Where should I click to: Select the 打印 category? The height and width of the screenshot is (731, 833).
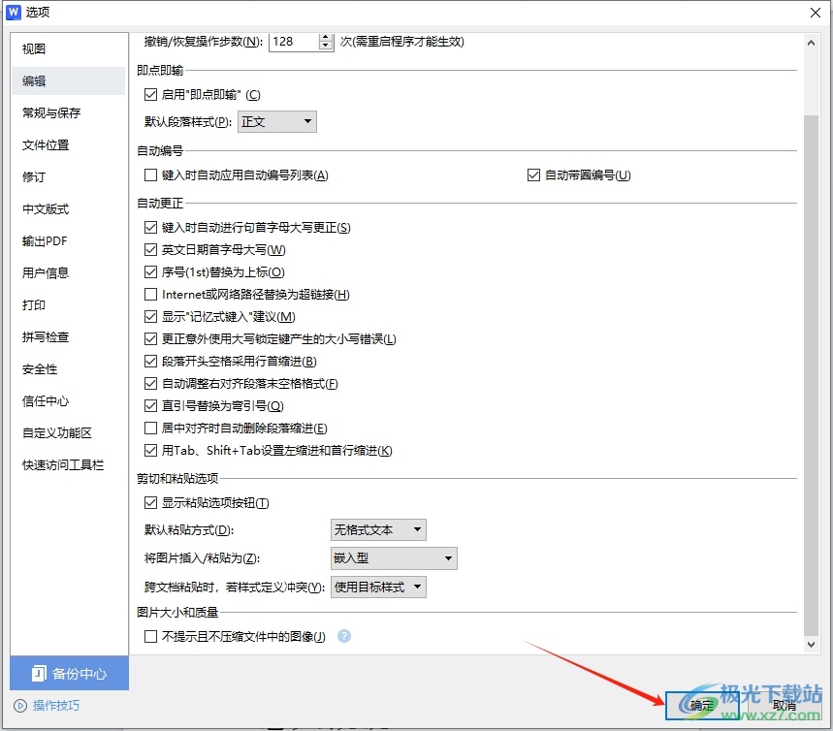[x=68, y=305]
